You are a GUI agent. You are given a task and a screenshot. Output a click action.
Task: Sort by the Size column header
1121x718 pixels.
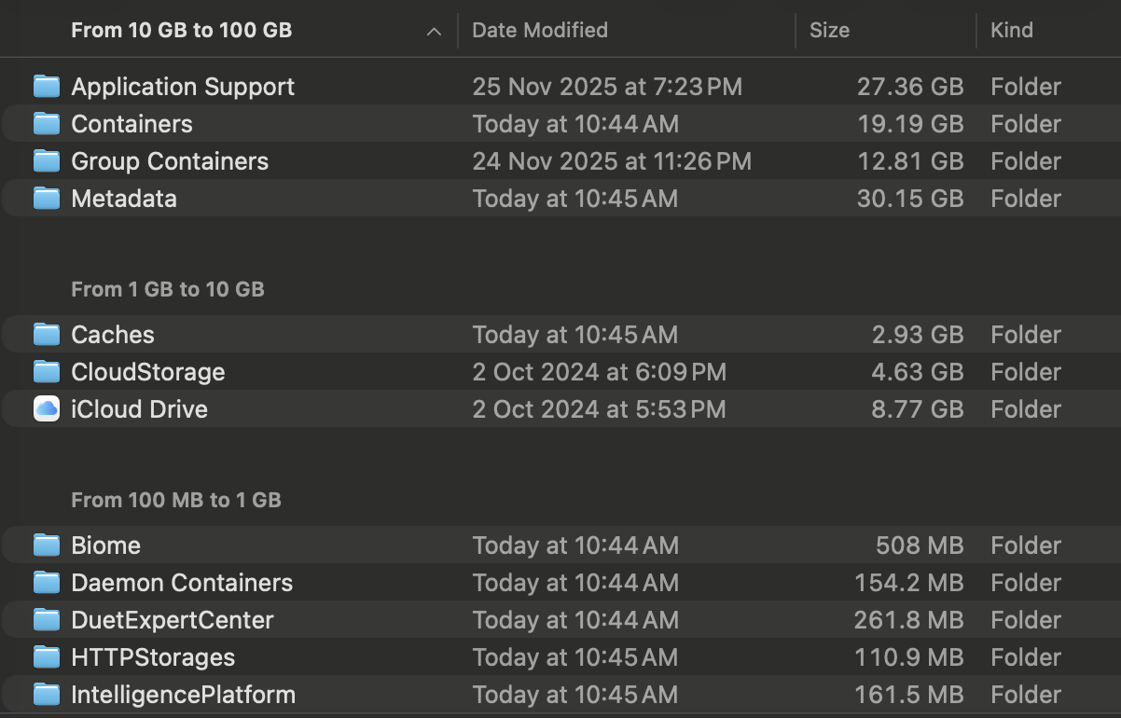click(x=829, y=31)
